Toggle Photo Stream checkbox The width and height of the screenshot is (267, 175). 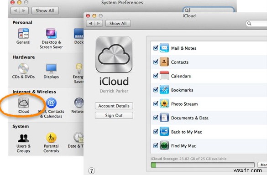point(156,103)
